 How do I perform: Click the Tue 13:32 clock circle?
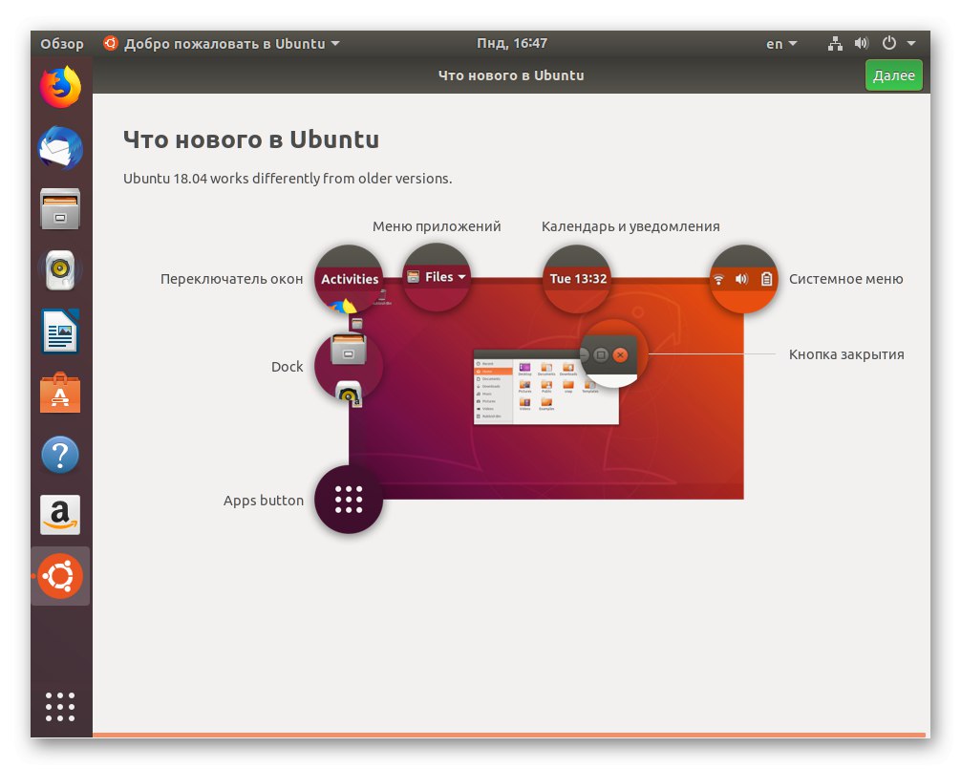tap(577, 279)
